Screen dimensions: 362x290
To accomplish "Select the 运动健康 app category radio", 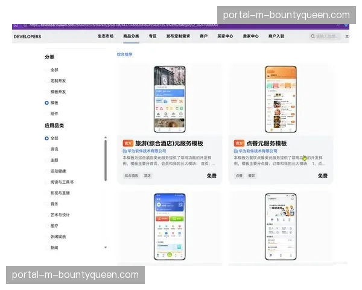I will (x=46, y=171).
